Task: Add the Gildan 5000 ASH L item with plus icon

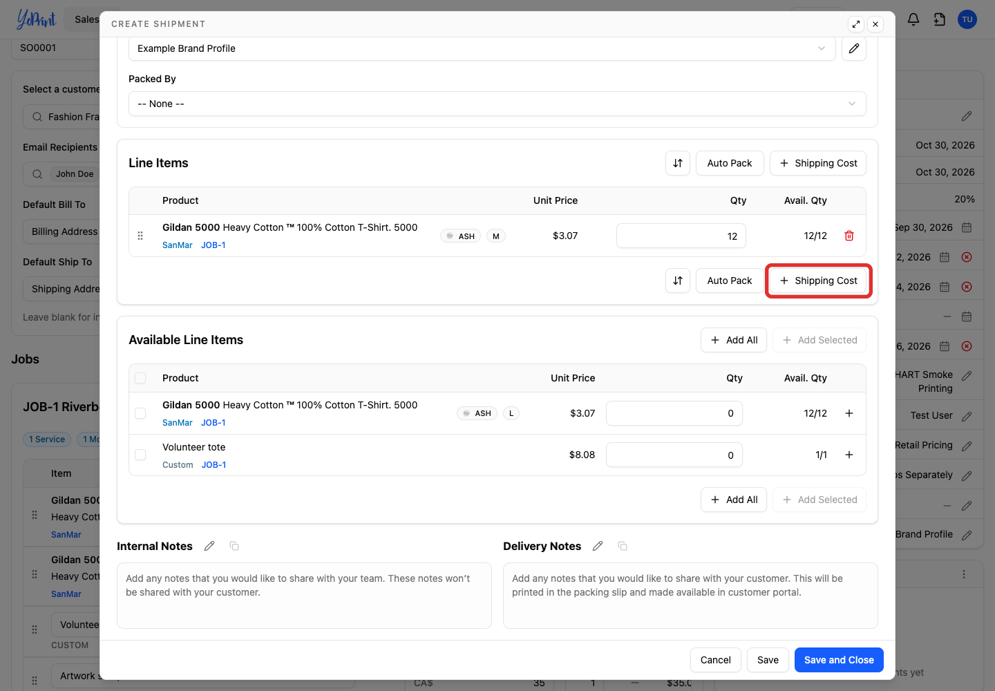Action: pyautogui.click(x=849, y=413)
